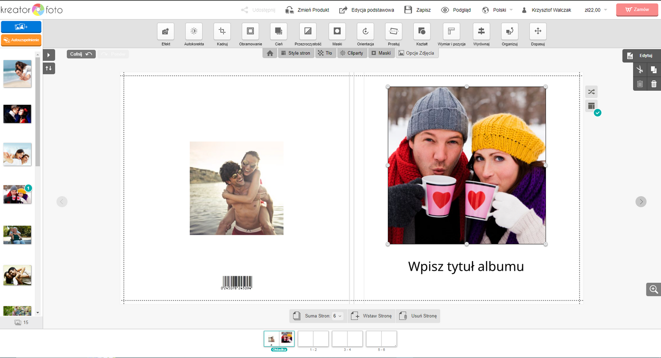Viewport: 661px width, 358px height.
Task: Click the page layout icon with checkmark
Action: [591, 106]
